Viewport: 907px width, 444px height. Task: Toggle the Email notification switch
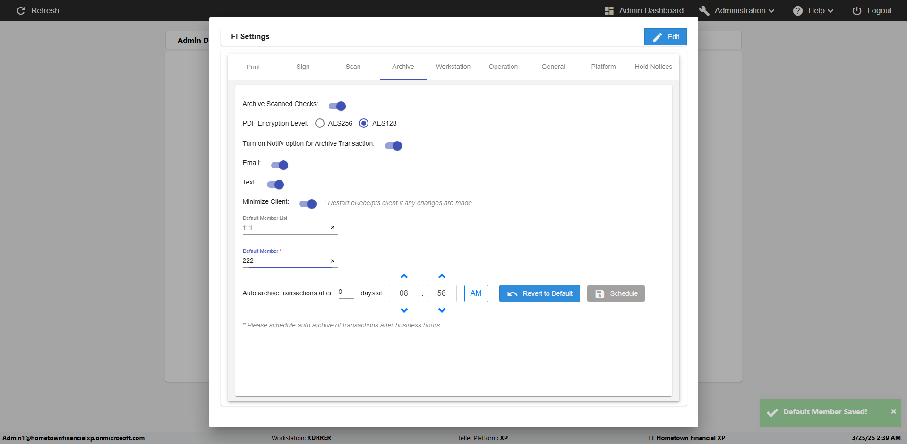click(x=280, y=165)
